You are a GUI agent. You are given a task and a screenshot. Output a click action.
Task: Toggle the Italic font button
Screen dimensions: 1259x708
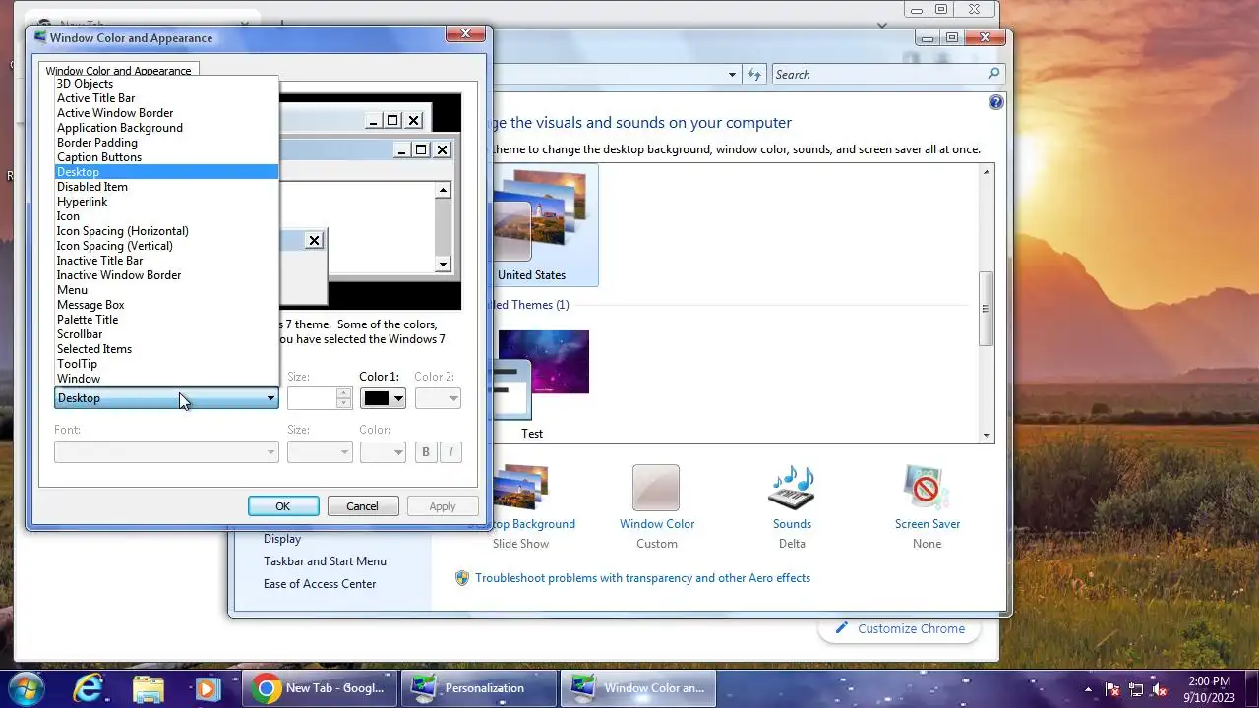pyautogui.click(x=451, y=452)
